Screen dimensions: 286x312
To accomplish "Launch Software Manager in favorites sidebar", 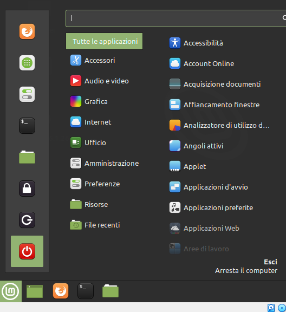I will [x=27, y=63].
